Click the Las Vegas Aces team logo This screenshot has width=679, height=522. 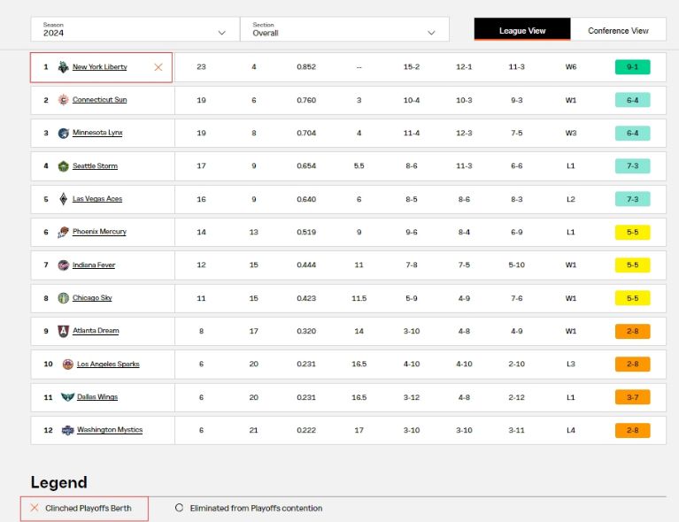point(63,199)
